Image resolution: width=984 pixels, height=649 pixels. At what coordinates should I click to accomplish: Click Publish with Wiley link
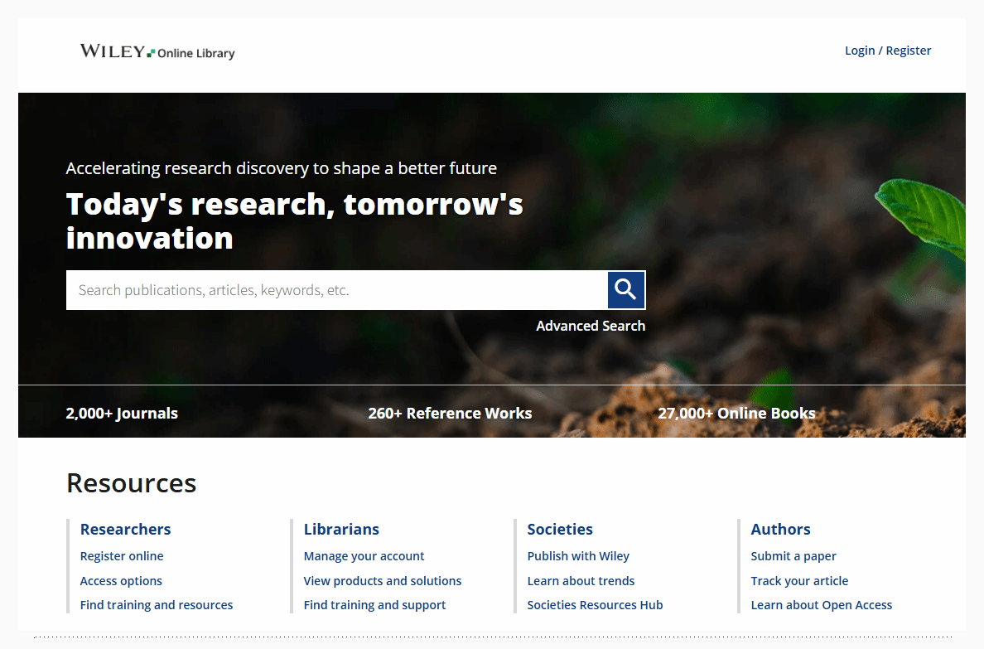click(578, 556)
